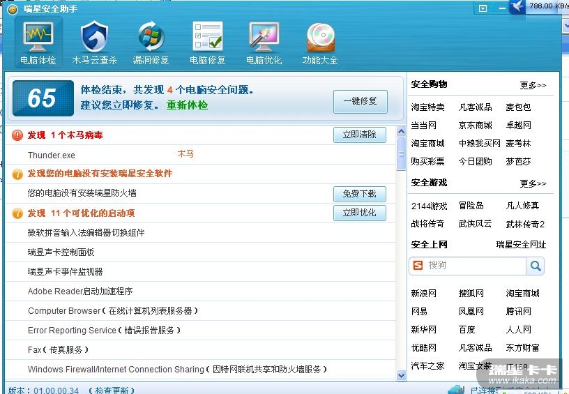Click 检查更新 link in status bar
The height and width of the screenshot is (394, 569).
point(112,391)
